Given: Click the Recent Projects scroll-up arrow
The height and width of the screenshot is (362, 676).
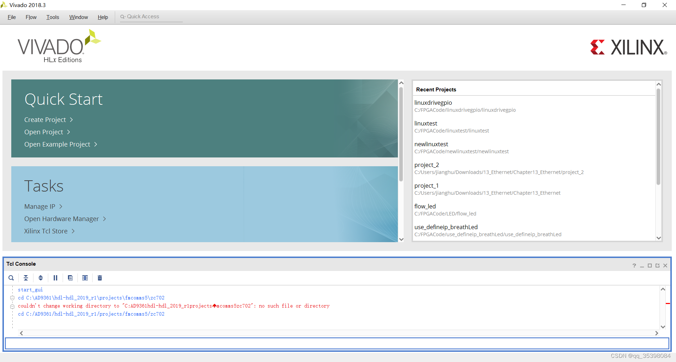Looking at the screenshot, I should point(659,84).
